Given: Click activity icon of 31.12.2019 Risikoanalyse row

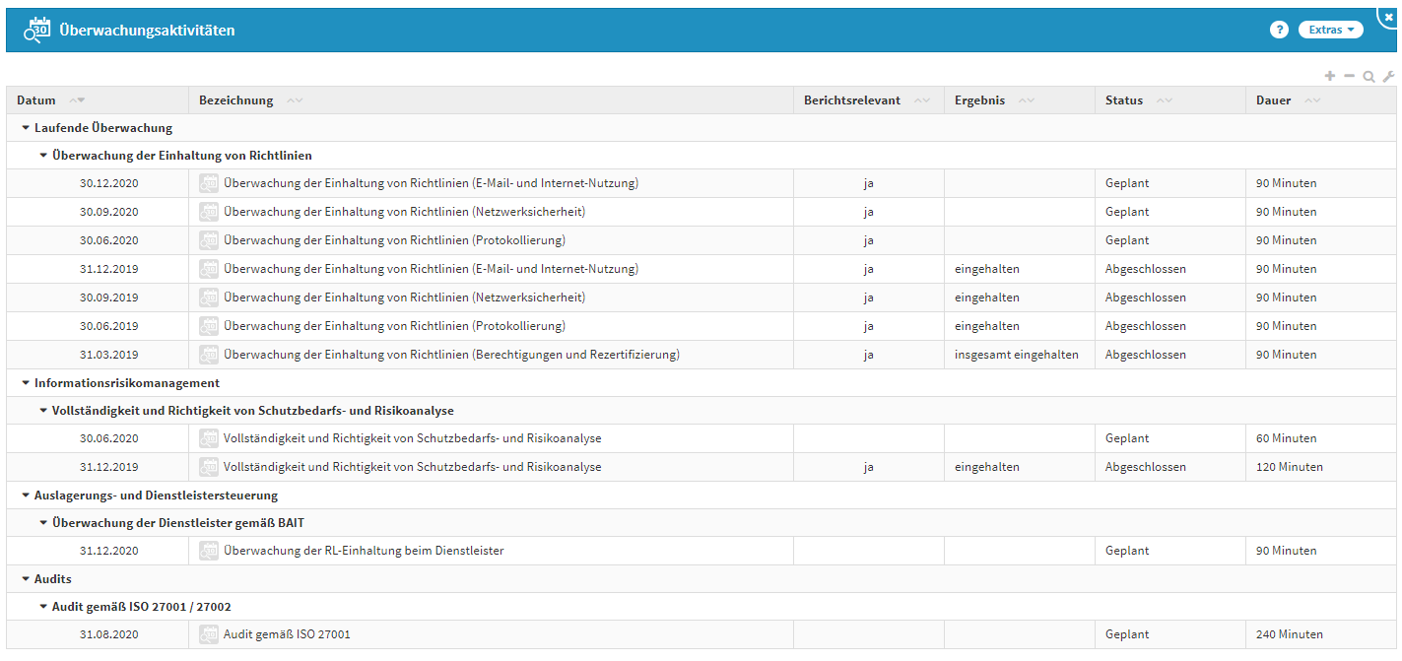Looking at the screenshot, I should [209, 467].
